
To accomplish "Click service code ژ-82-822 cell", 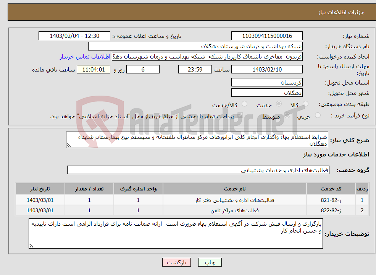I will click(x=331, y=210).
